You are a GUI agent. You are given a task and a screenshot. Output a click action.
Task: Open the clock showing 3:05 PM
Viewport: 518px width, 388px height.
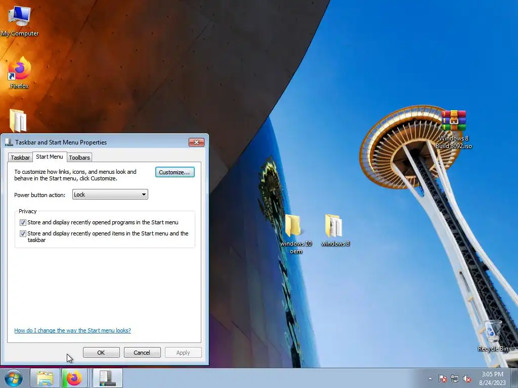click(x=492, y=378)
